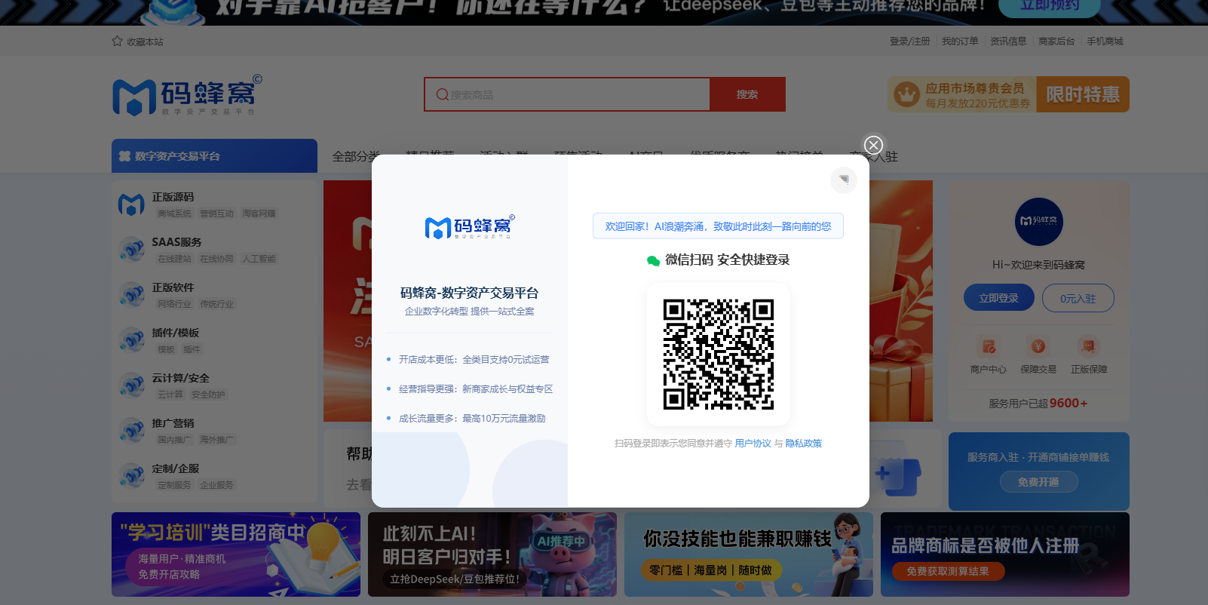Select the 人工智能 subcategory
Screen dimensions: 1208x605
click(x=259, y=259)
